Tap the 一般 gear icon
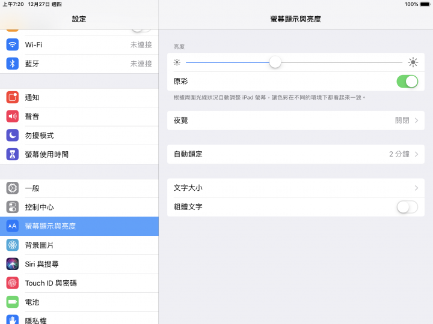Viewport: 433px width, 324px height. click(13, 188)
